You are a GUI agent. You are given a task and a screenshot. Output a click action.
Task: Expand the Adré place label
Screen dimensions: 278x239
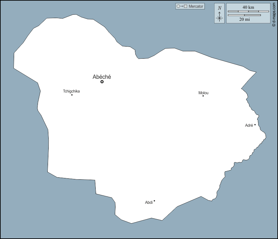tap(249, 125)
